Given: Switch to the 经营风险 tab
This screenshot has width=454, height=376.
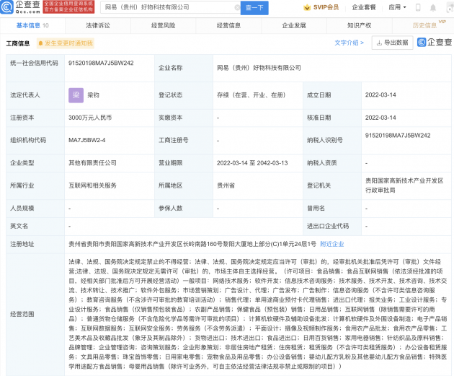Looking at the screenshot, I should 164,25.
